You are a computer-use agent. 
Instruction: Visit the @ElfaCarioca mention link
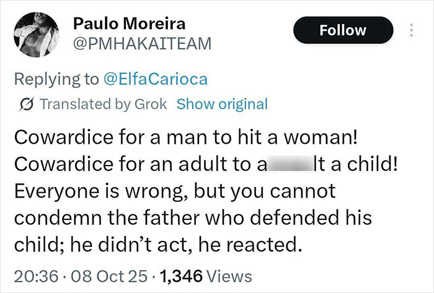pos(154,79)
